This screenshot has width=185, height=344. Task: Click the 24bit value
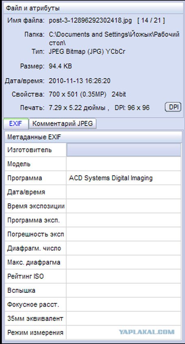tap(119, 94)
